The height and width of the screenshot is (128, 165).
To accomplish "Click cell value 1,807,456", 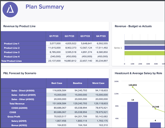I will (x=61, y=121).
